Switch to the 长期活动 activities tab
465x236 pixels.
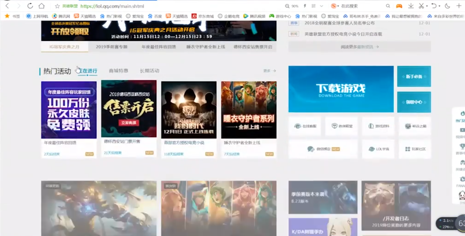pos(149,71)
